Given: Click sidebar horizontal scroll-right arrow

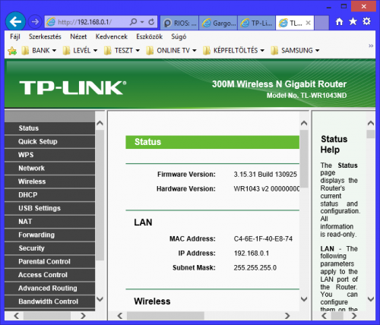Looking at the screenshot, I should click(83, 316).
